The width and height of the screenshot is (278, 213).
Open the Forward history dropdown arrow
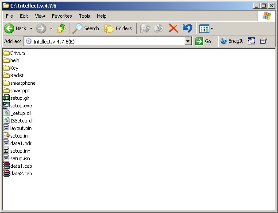click(51, 28)
